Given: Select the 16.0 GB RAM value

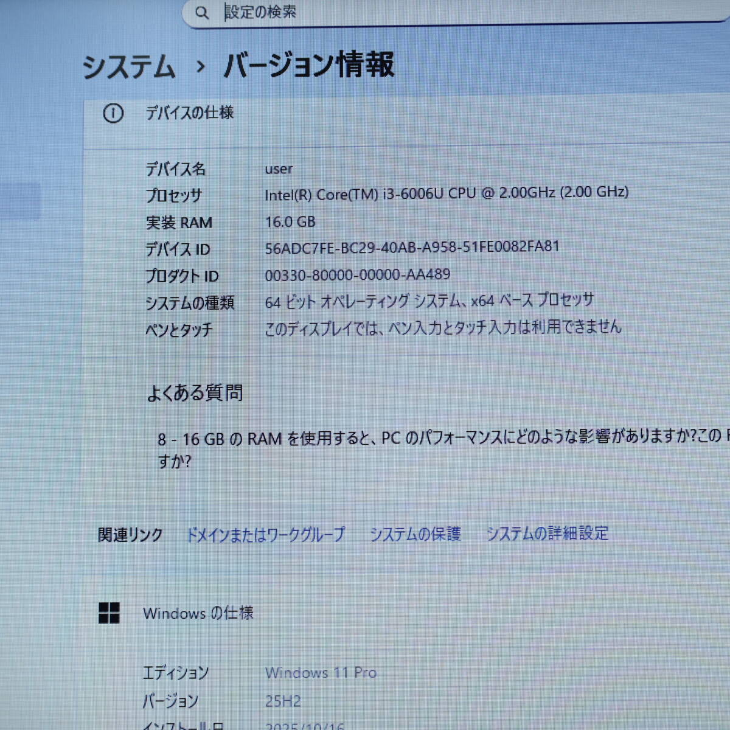Looking at the screenshot, I should [x=290, y=222].
